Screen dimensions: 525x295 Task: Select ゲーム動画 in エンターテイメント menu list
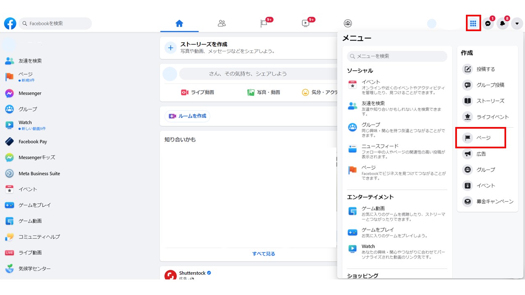pos(397,213)
